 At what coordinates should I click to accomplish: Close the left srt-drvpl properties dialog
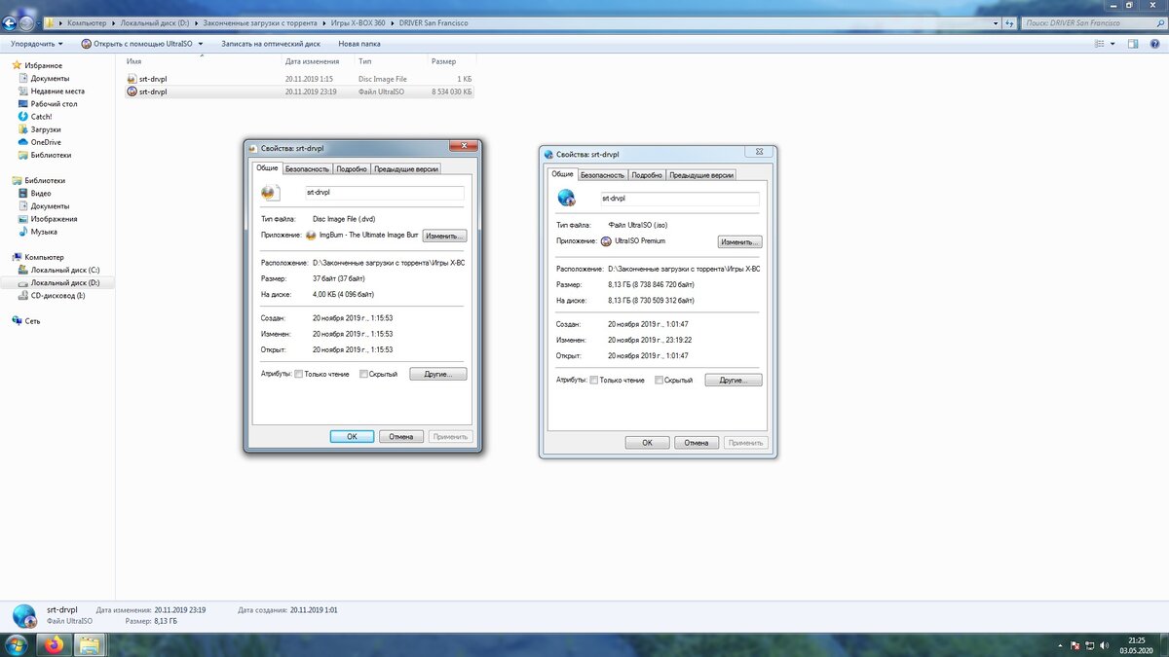[x=462, y=147]
